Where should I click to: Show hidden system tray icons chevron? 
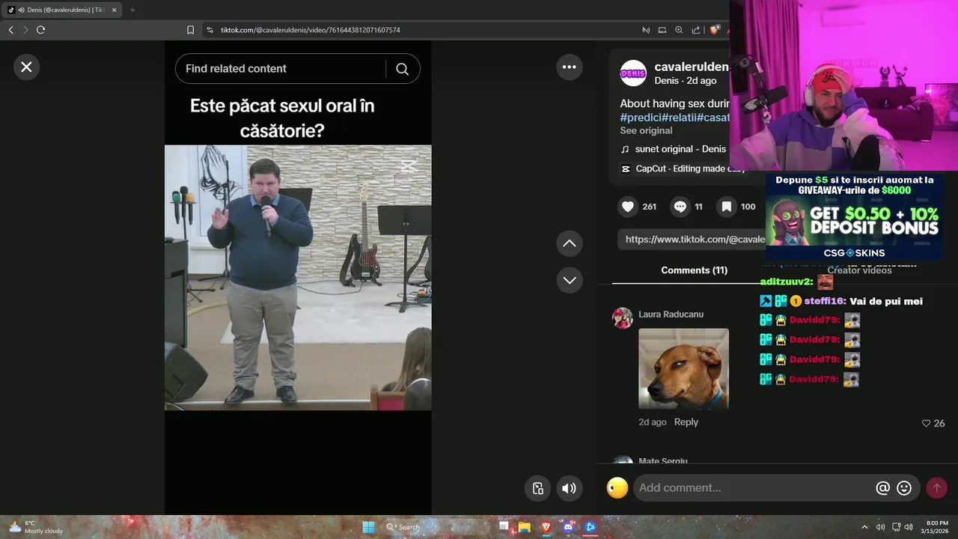[x=864, y=527]
